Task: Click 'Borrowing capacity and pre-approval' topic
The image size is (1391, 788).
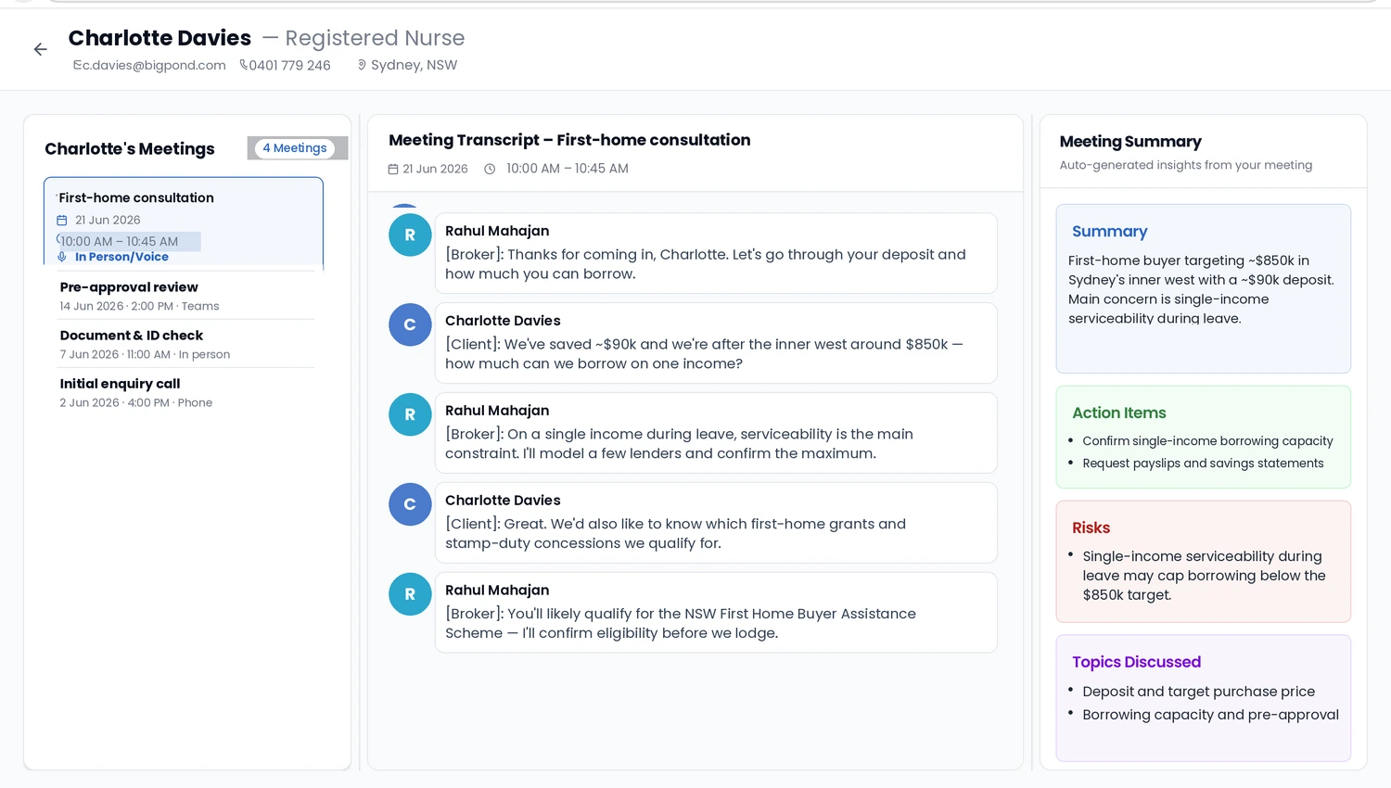Action: point(1210,715)
